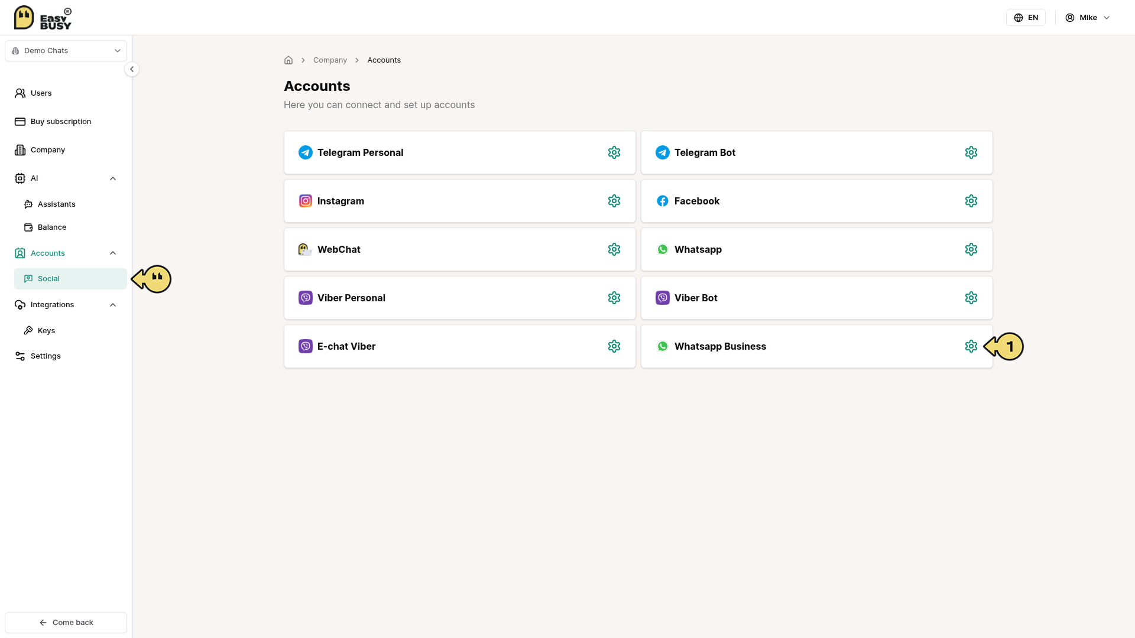This screenshot has width=1135, height=638.
Task: Click the WebChat card title
Action: point(339,249)
